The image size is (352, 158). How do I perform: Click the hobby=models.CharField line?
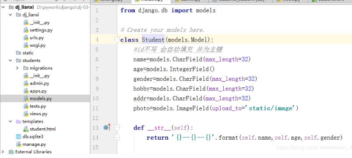[194, 89]
